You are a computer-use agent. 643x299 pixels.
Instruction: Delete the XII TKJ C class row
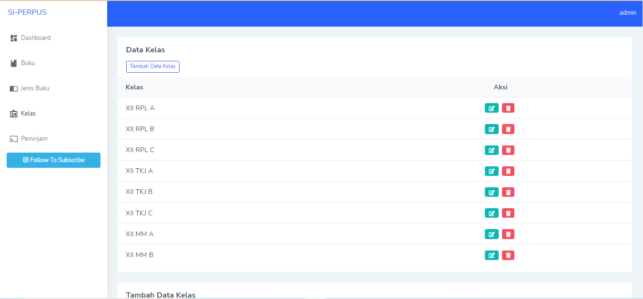508,213
